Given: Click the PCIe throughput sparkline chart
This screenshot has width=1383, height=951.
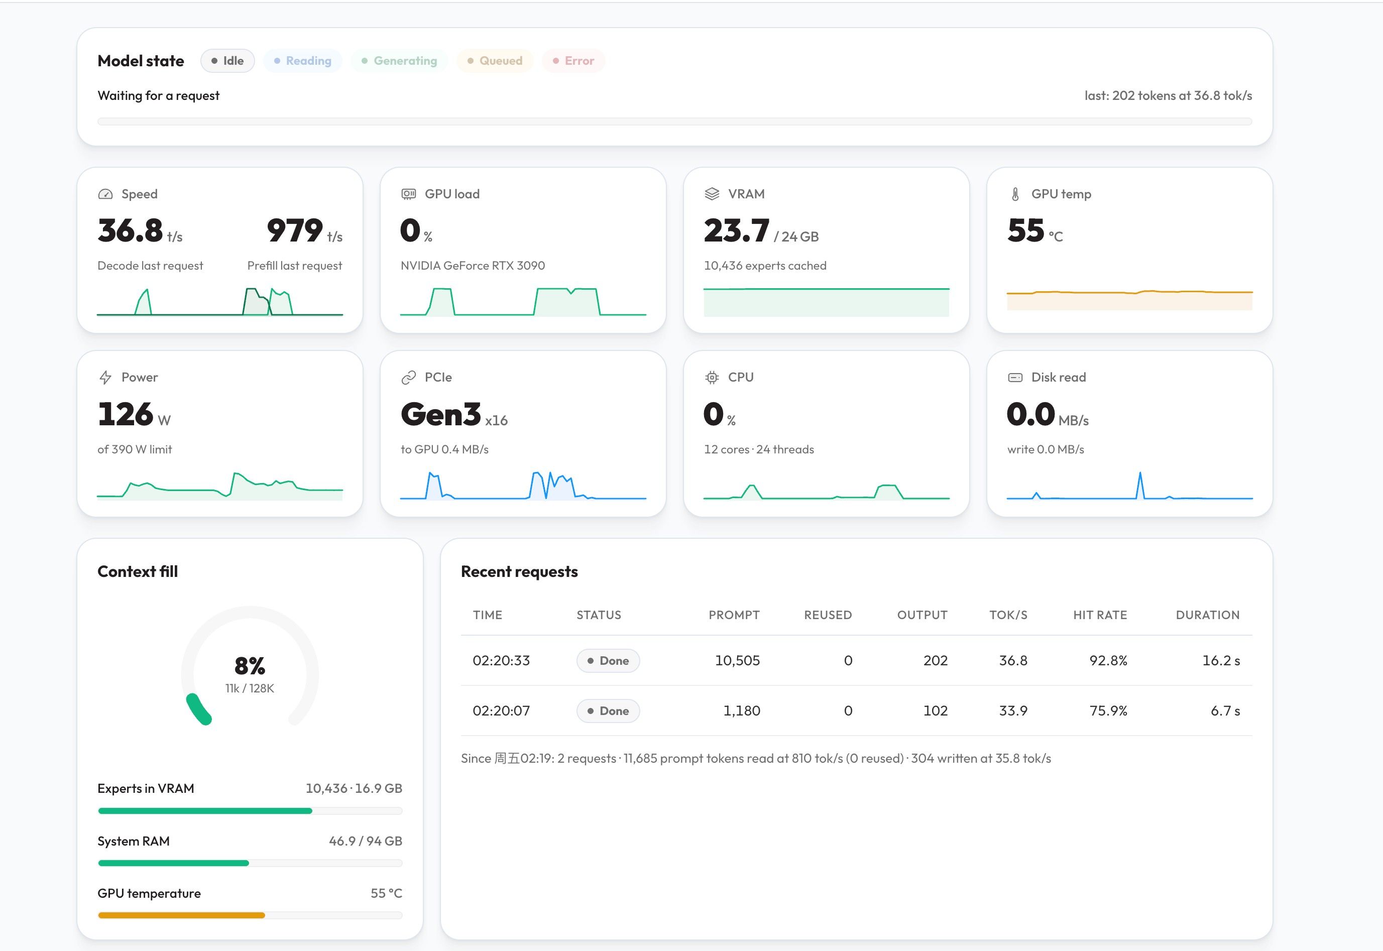Looking at the screenshot, I should 523,485.
